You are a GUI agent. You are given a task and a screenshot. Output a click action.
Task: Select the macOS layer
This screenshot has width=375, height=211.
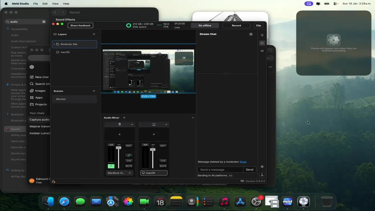click(74, 52)
